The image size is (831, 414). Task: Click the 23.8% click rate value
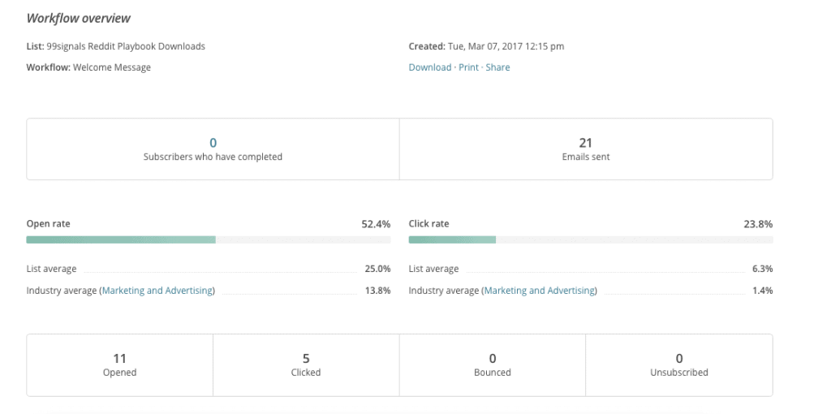pos(758,224)
